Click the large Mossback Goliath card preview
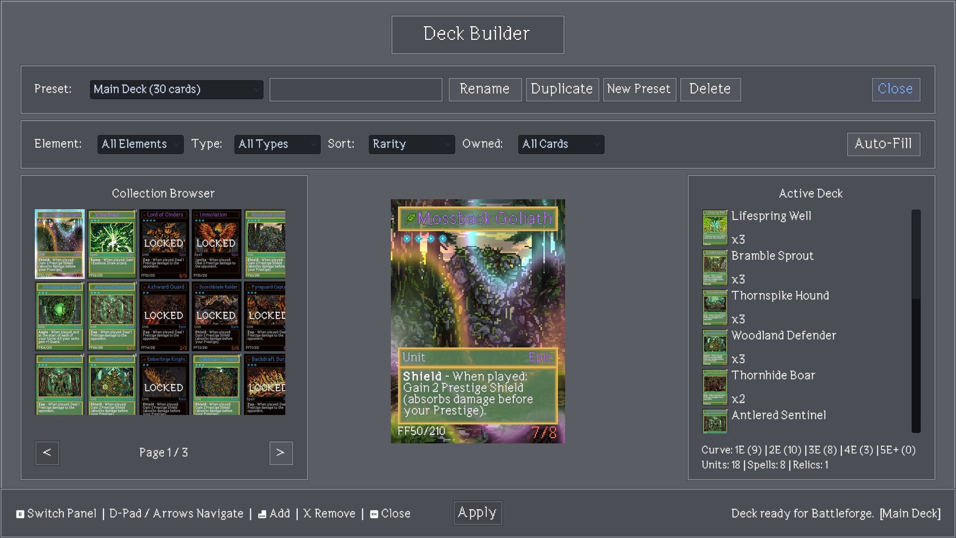The width and height of the screenshot is (956, 538). (x=478, y=321)
